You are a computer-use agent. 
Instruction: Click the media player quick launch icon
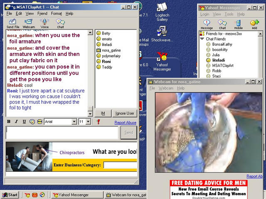pos(42,195)
